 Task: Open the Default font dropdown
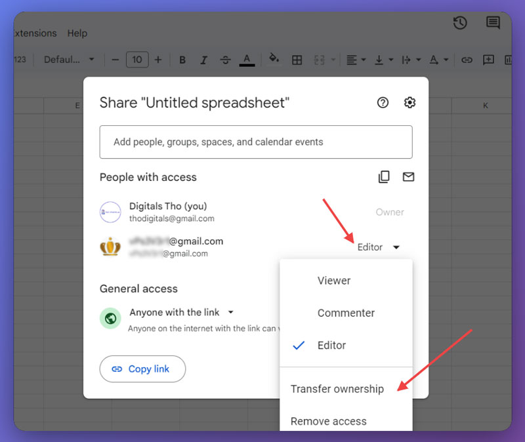click(x=68, y=59)
